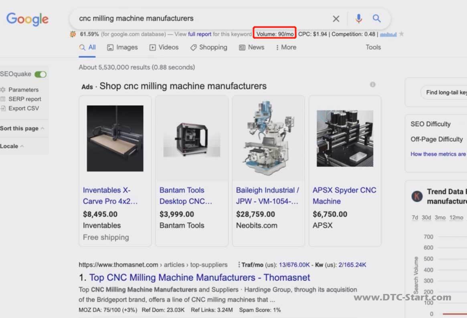
Task: Click the keyword difficulty bug icon
Action: coord(73,34)
